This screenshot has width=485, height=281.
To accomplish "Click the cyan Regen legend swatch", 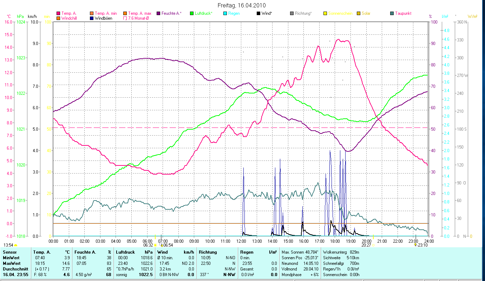I will click(x=225, y=13).
